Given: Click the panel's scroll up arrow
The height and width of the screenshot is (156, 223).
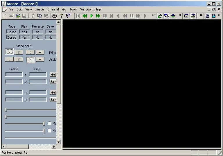Looking at the screenshot, I should pyautogui.click(x=59, y=22).
